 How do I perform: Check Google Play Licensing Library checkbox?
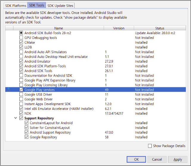21,85
